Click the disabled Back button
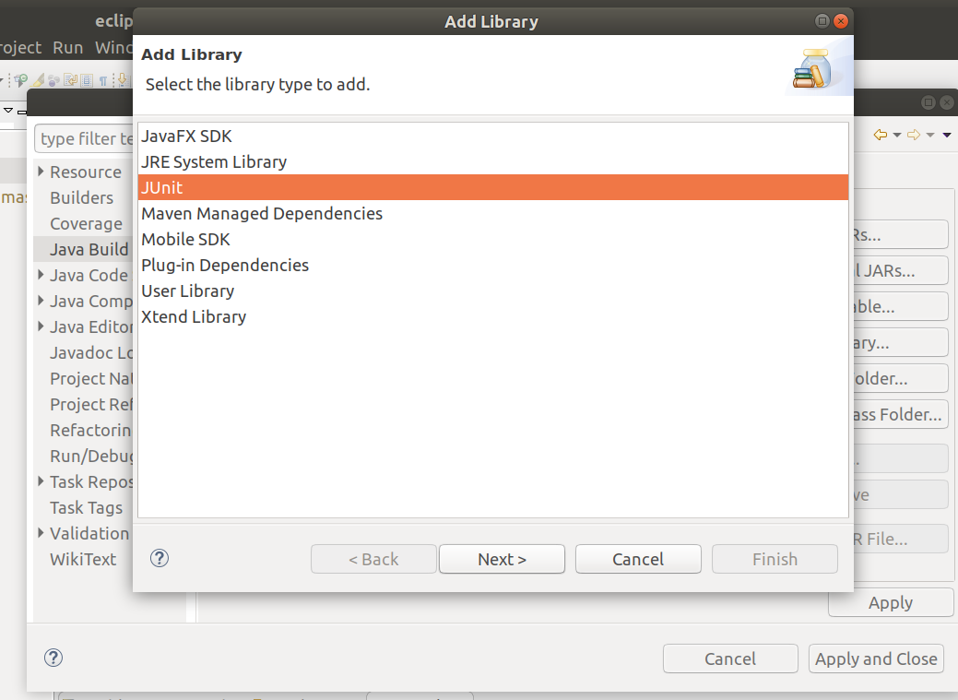The image size is (958, 700). coord(373,559)
